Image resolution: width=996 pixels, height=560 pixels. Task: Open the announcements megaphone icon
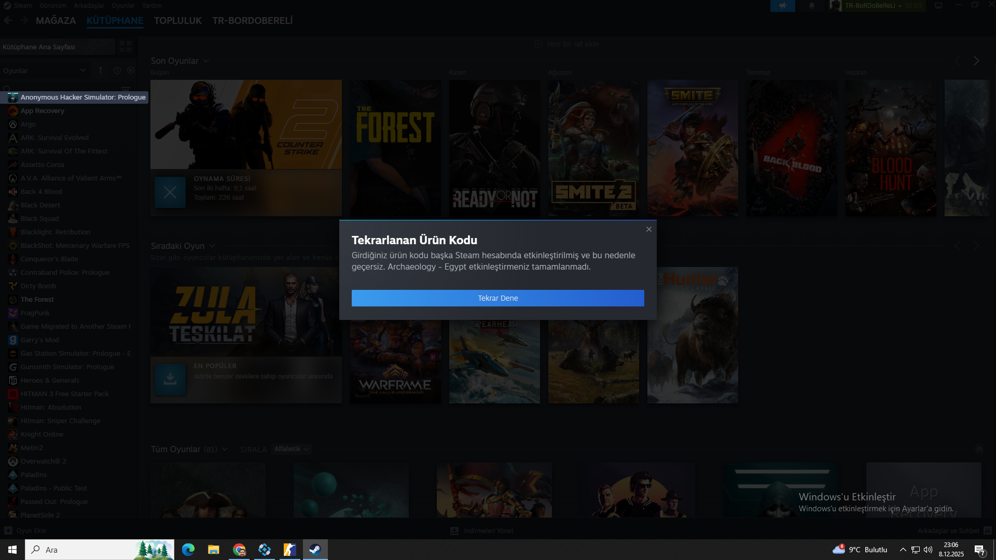[783, 6]
